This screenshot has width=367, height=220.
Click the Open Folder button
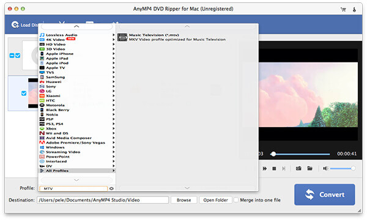click(x=215, y=200)
